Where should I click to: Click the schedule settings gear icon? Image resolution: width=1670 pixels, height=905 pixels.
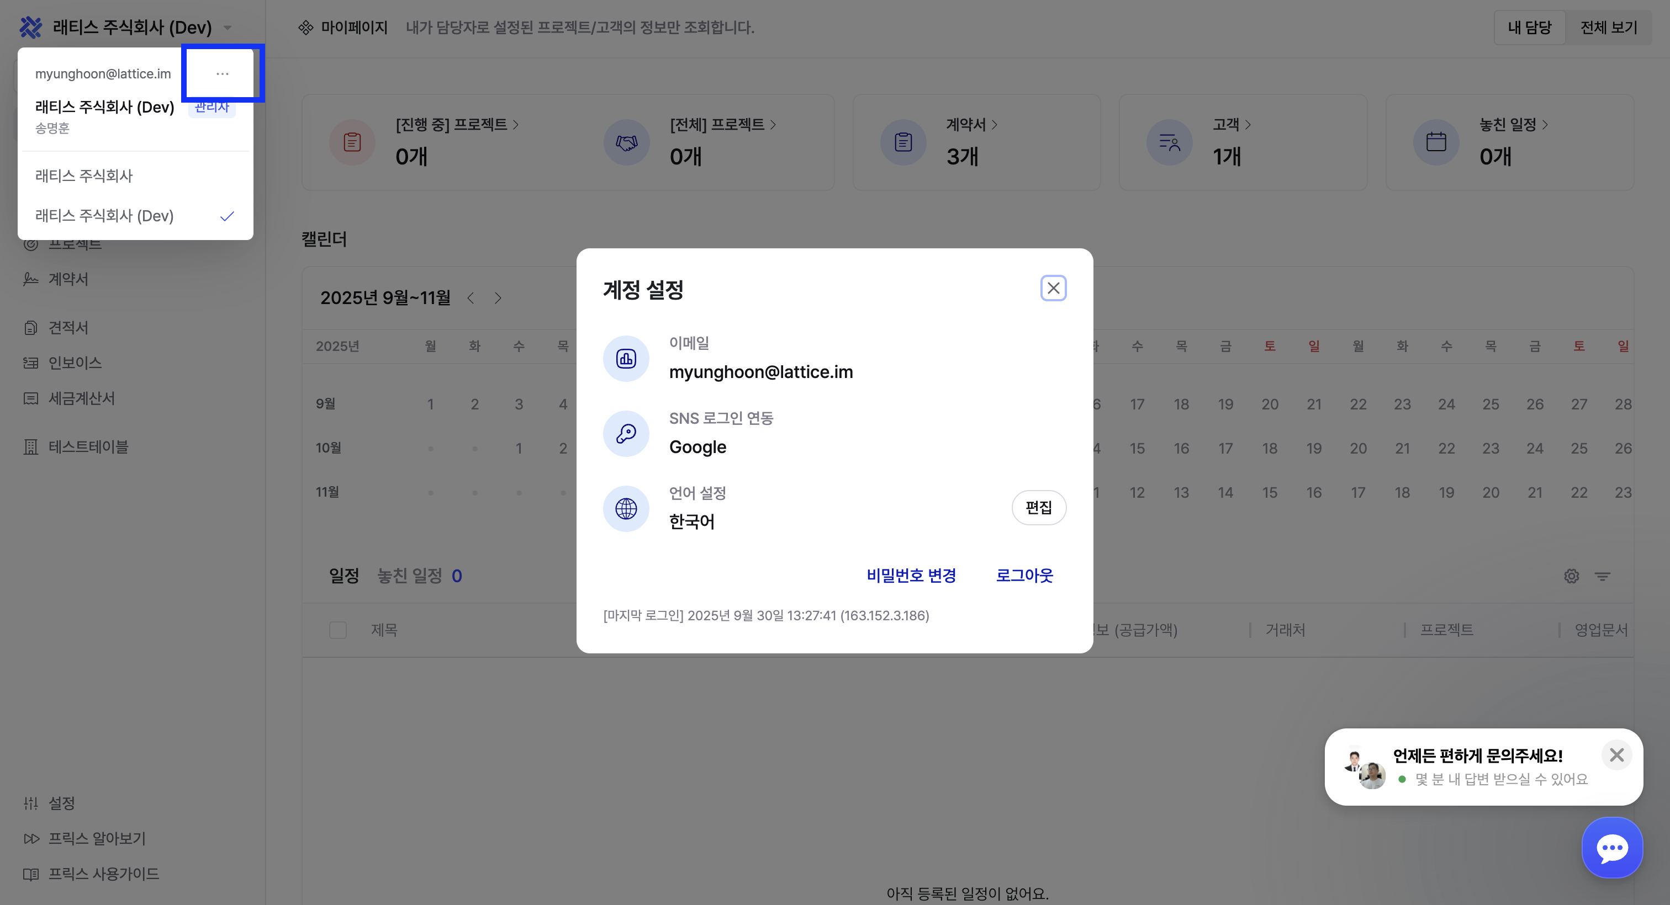click(x=1571, y=576)
